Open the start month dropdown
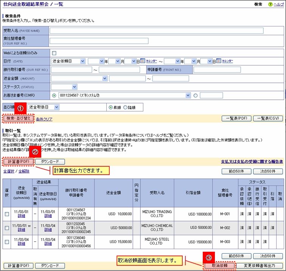 114,61
